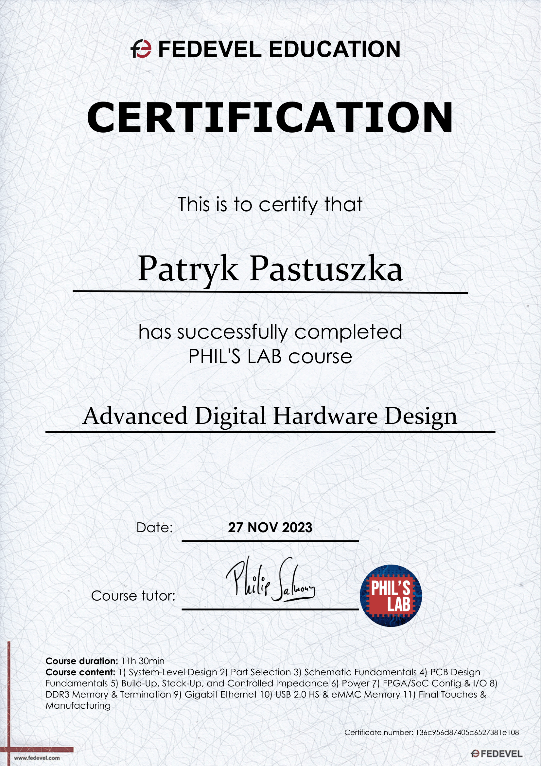Click the 'PHIL'S LAB course' line

click(270, 356)
